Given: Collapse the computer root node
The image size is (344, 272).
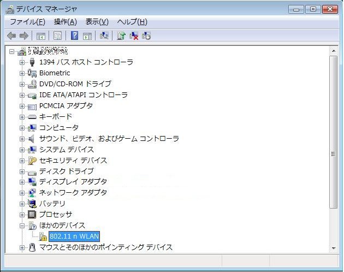Looking at the screenshot, I should point(12,51).
